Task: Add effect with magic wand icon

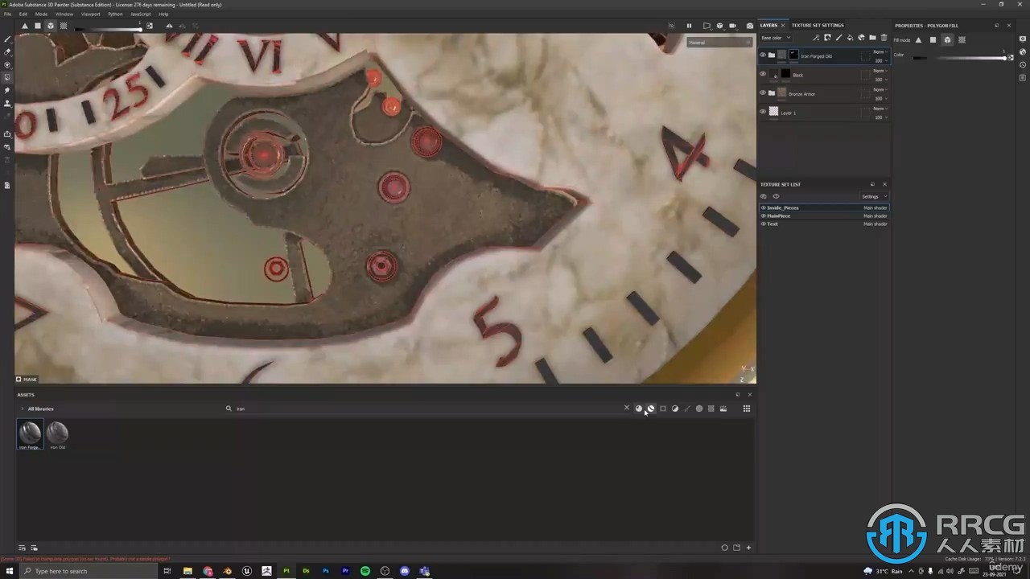Action: (x=816, y=38)
